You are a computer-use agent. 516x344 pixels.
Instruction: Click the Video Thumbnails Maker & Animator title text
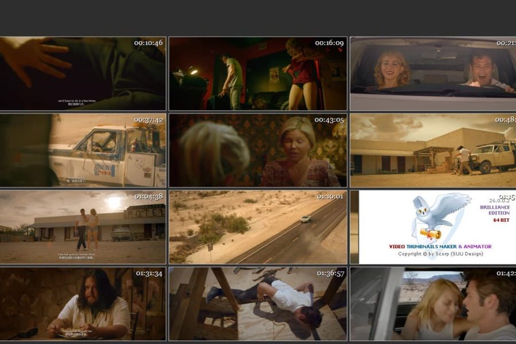click(x=440, y=247)
